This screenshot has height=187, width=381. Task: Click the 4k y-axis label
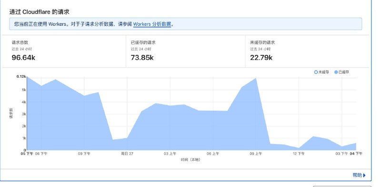pos(24,102)
